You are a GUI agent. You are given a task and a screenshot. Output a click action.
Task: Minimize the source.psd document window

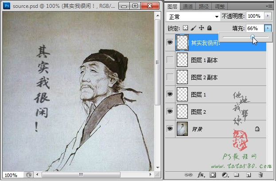pos(124,6)
